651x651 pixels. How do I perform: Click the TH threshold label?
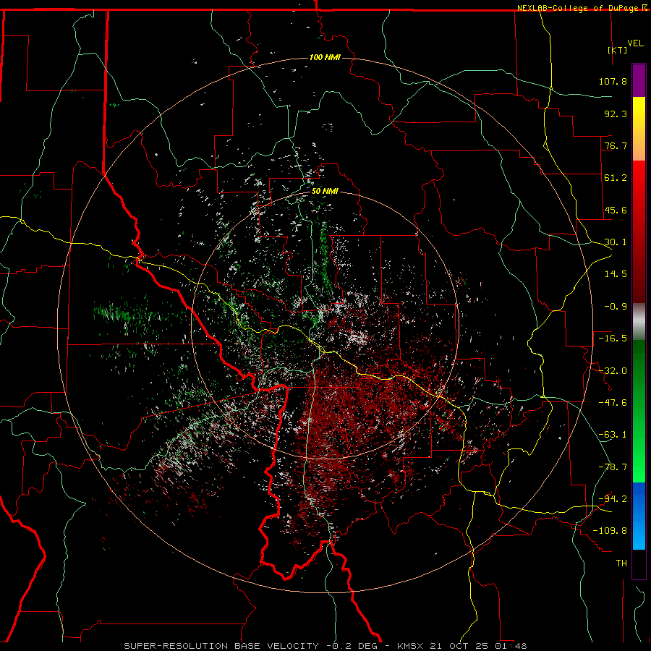621,563
